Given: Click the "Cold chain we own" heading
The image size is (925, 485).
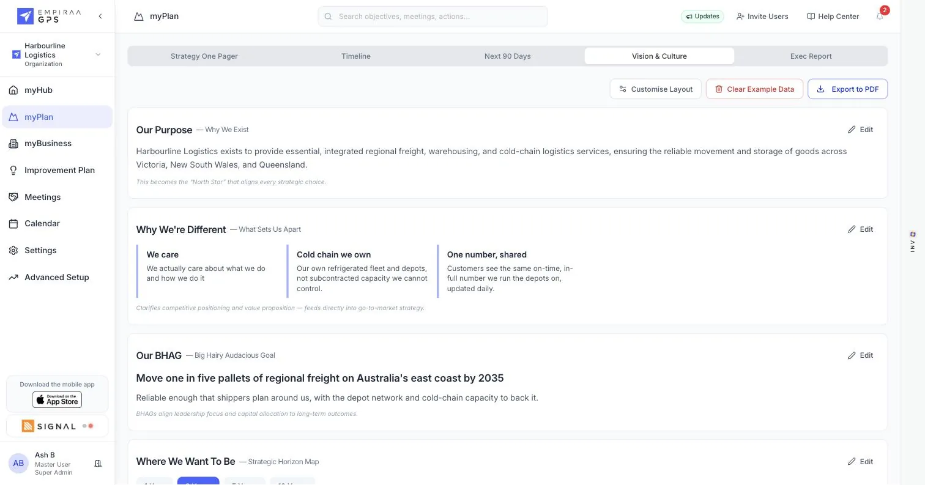Looking at the screenshot, I should (334, 254).
